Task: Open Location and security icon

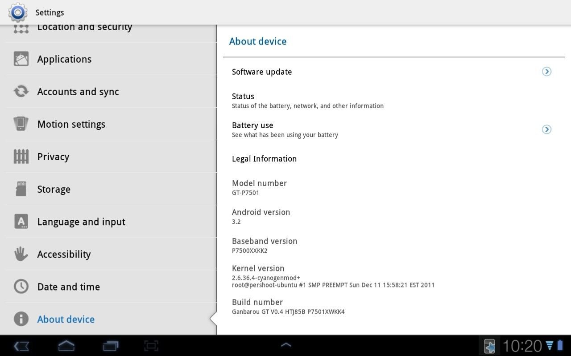Action: [x=21, y=29]
